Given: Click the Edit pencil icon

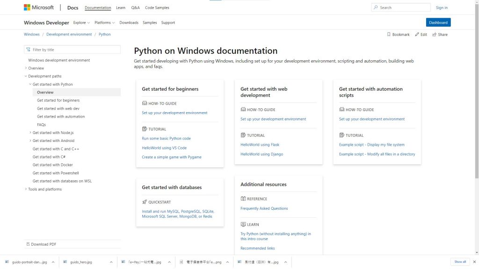Looking at the screenshot, I should (x=417, y=35).
